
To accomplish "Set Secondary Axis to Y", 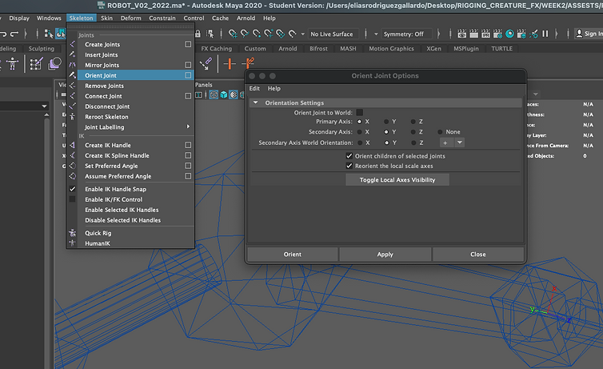I will 386,132.
